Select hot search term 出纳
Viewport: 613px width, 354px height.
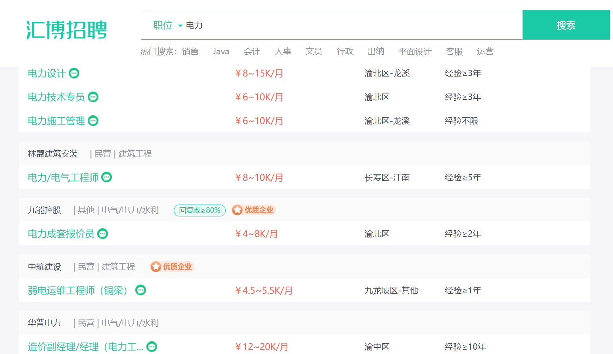[x=376, y=52]
